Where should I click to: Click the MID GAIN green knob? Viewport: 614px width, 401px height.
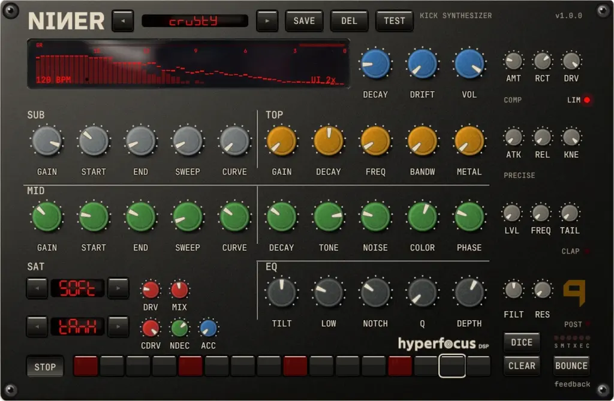pos(47,216)
